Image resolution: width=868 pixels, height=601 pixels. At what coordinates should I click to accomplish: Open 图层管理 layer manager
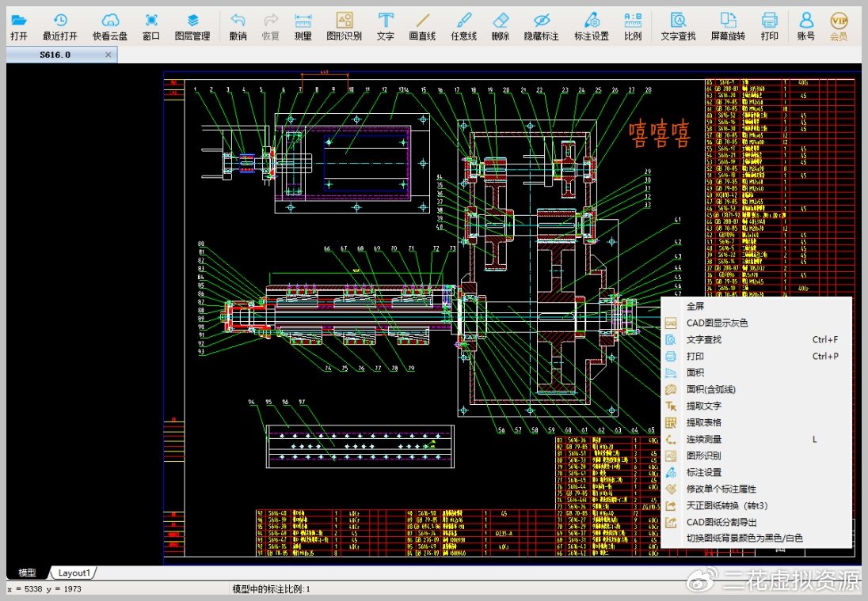point(192,27)
